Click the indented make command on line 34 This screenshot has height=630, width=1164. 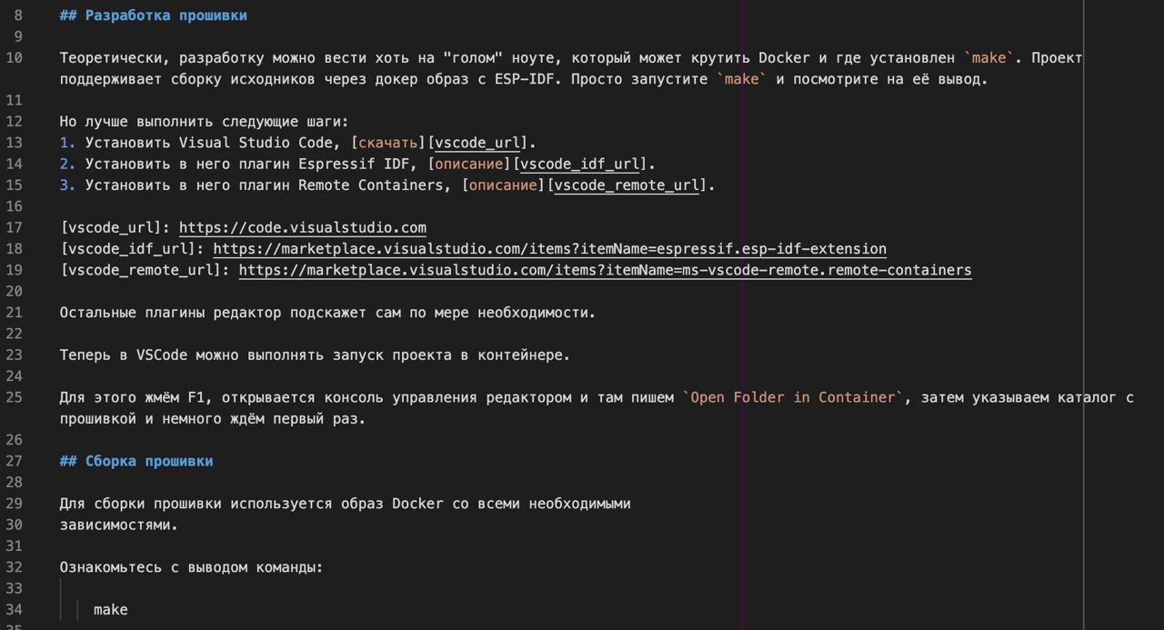tap(111, 609)
